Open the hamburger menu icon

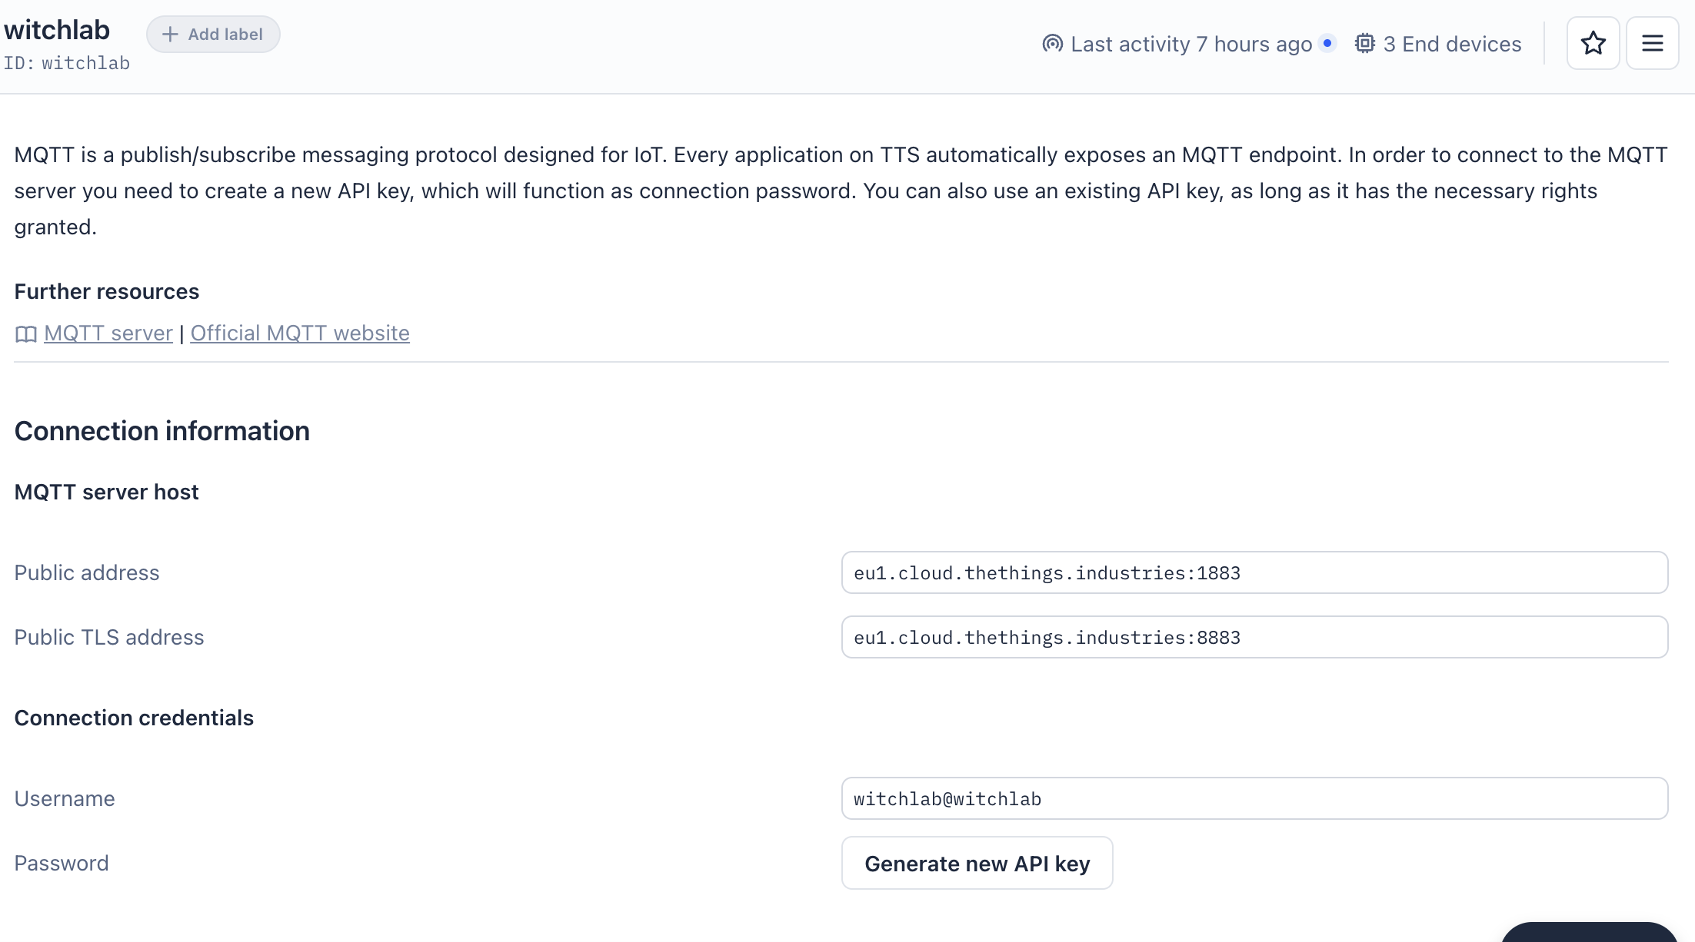point(1652,43)
